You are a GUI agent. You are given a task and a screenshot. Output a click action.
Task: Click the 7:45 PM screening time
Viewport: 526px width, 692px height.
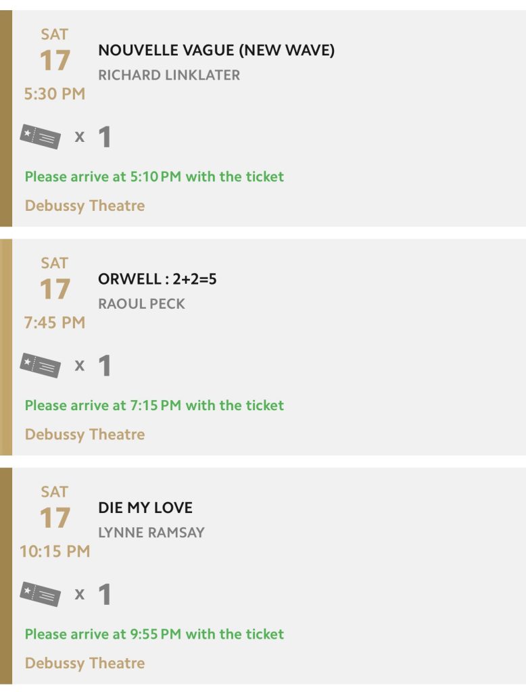coord(55,322)
